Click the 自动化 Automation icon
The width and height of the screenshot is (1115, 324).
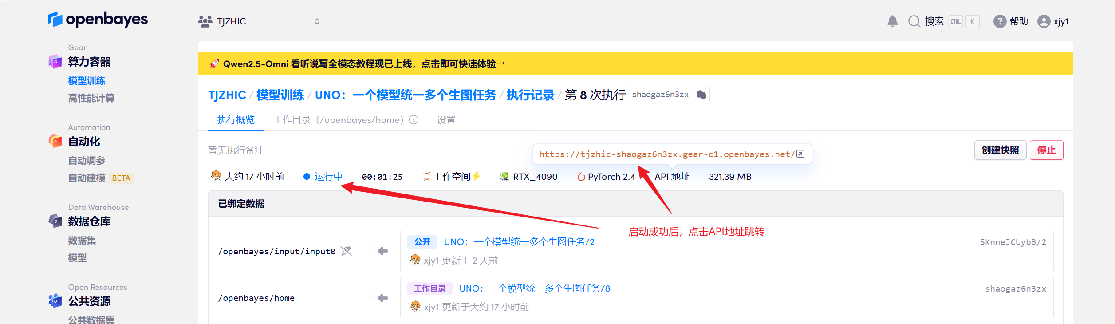click(55, 142)
